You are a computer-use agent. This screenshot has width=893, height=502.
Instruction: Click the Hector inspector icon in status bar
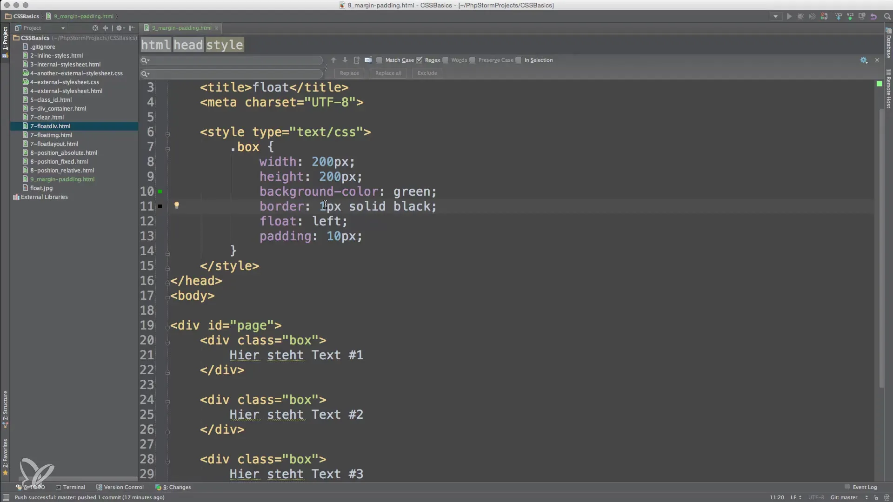point(886,497)
